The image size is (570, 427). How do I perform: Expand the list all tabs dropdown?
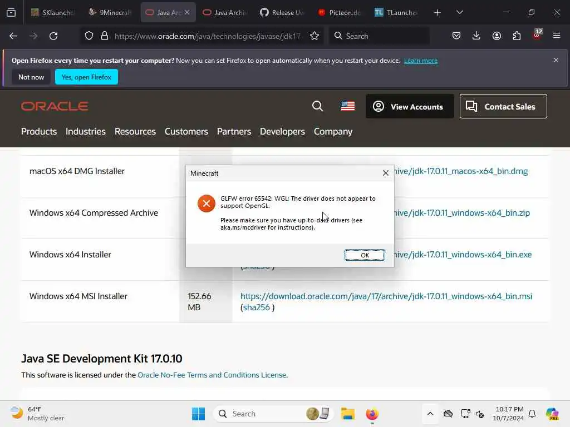(460, 12)
